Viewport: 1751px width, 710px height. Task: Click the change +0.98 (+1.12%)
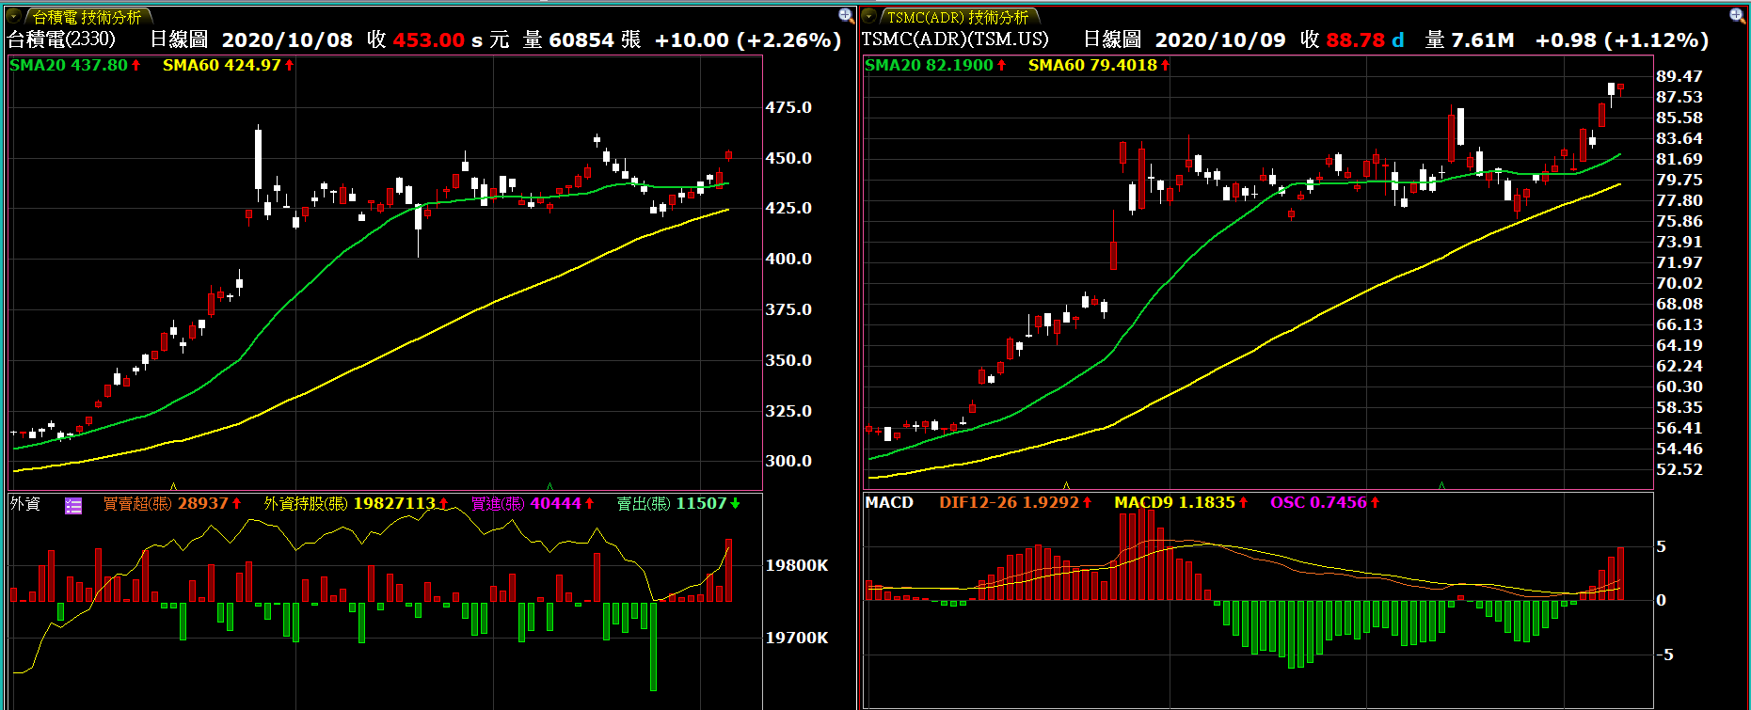1622,40
